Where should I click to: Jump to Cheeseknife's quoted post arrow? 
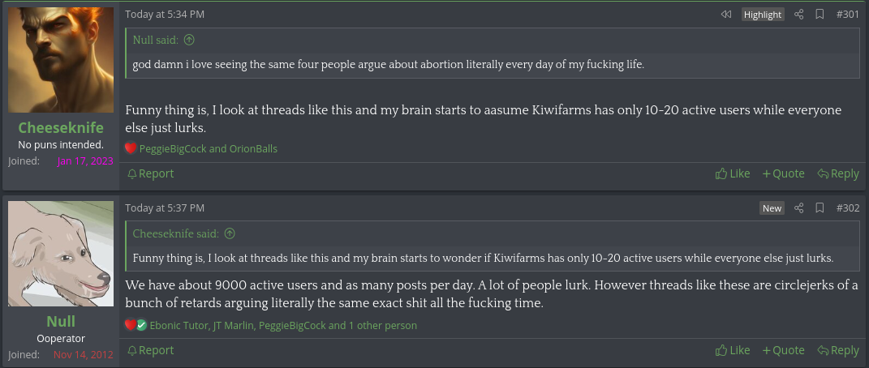click(230, 233)
